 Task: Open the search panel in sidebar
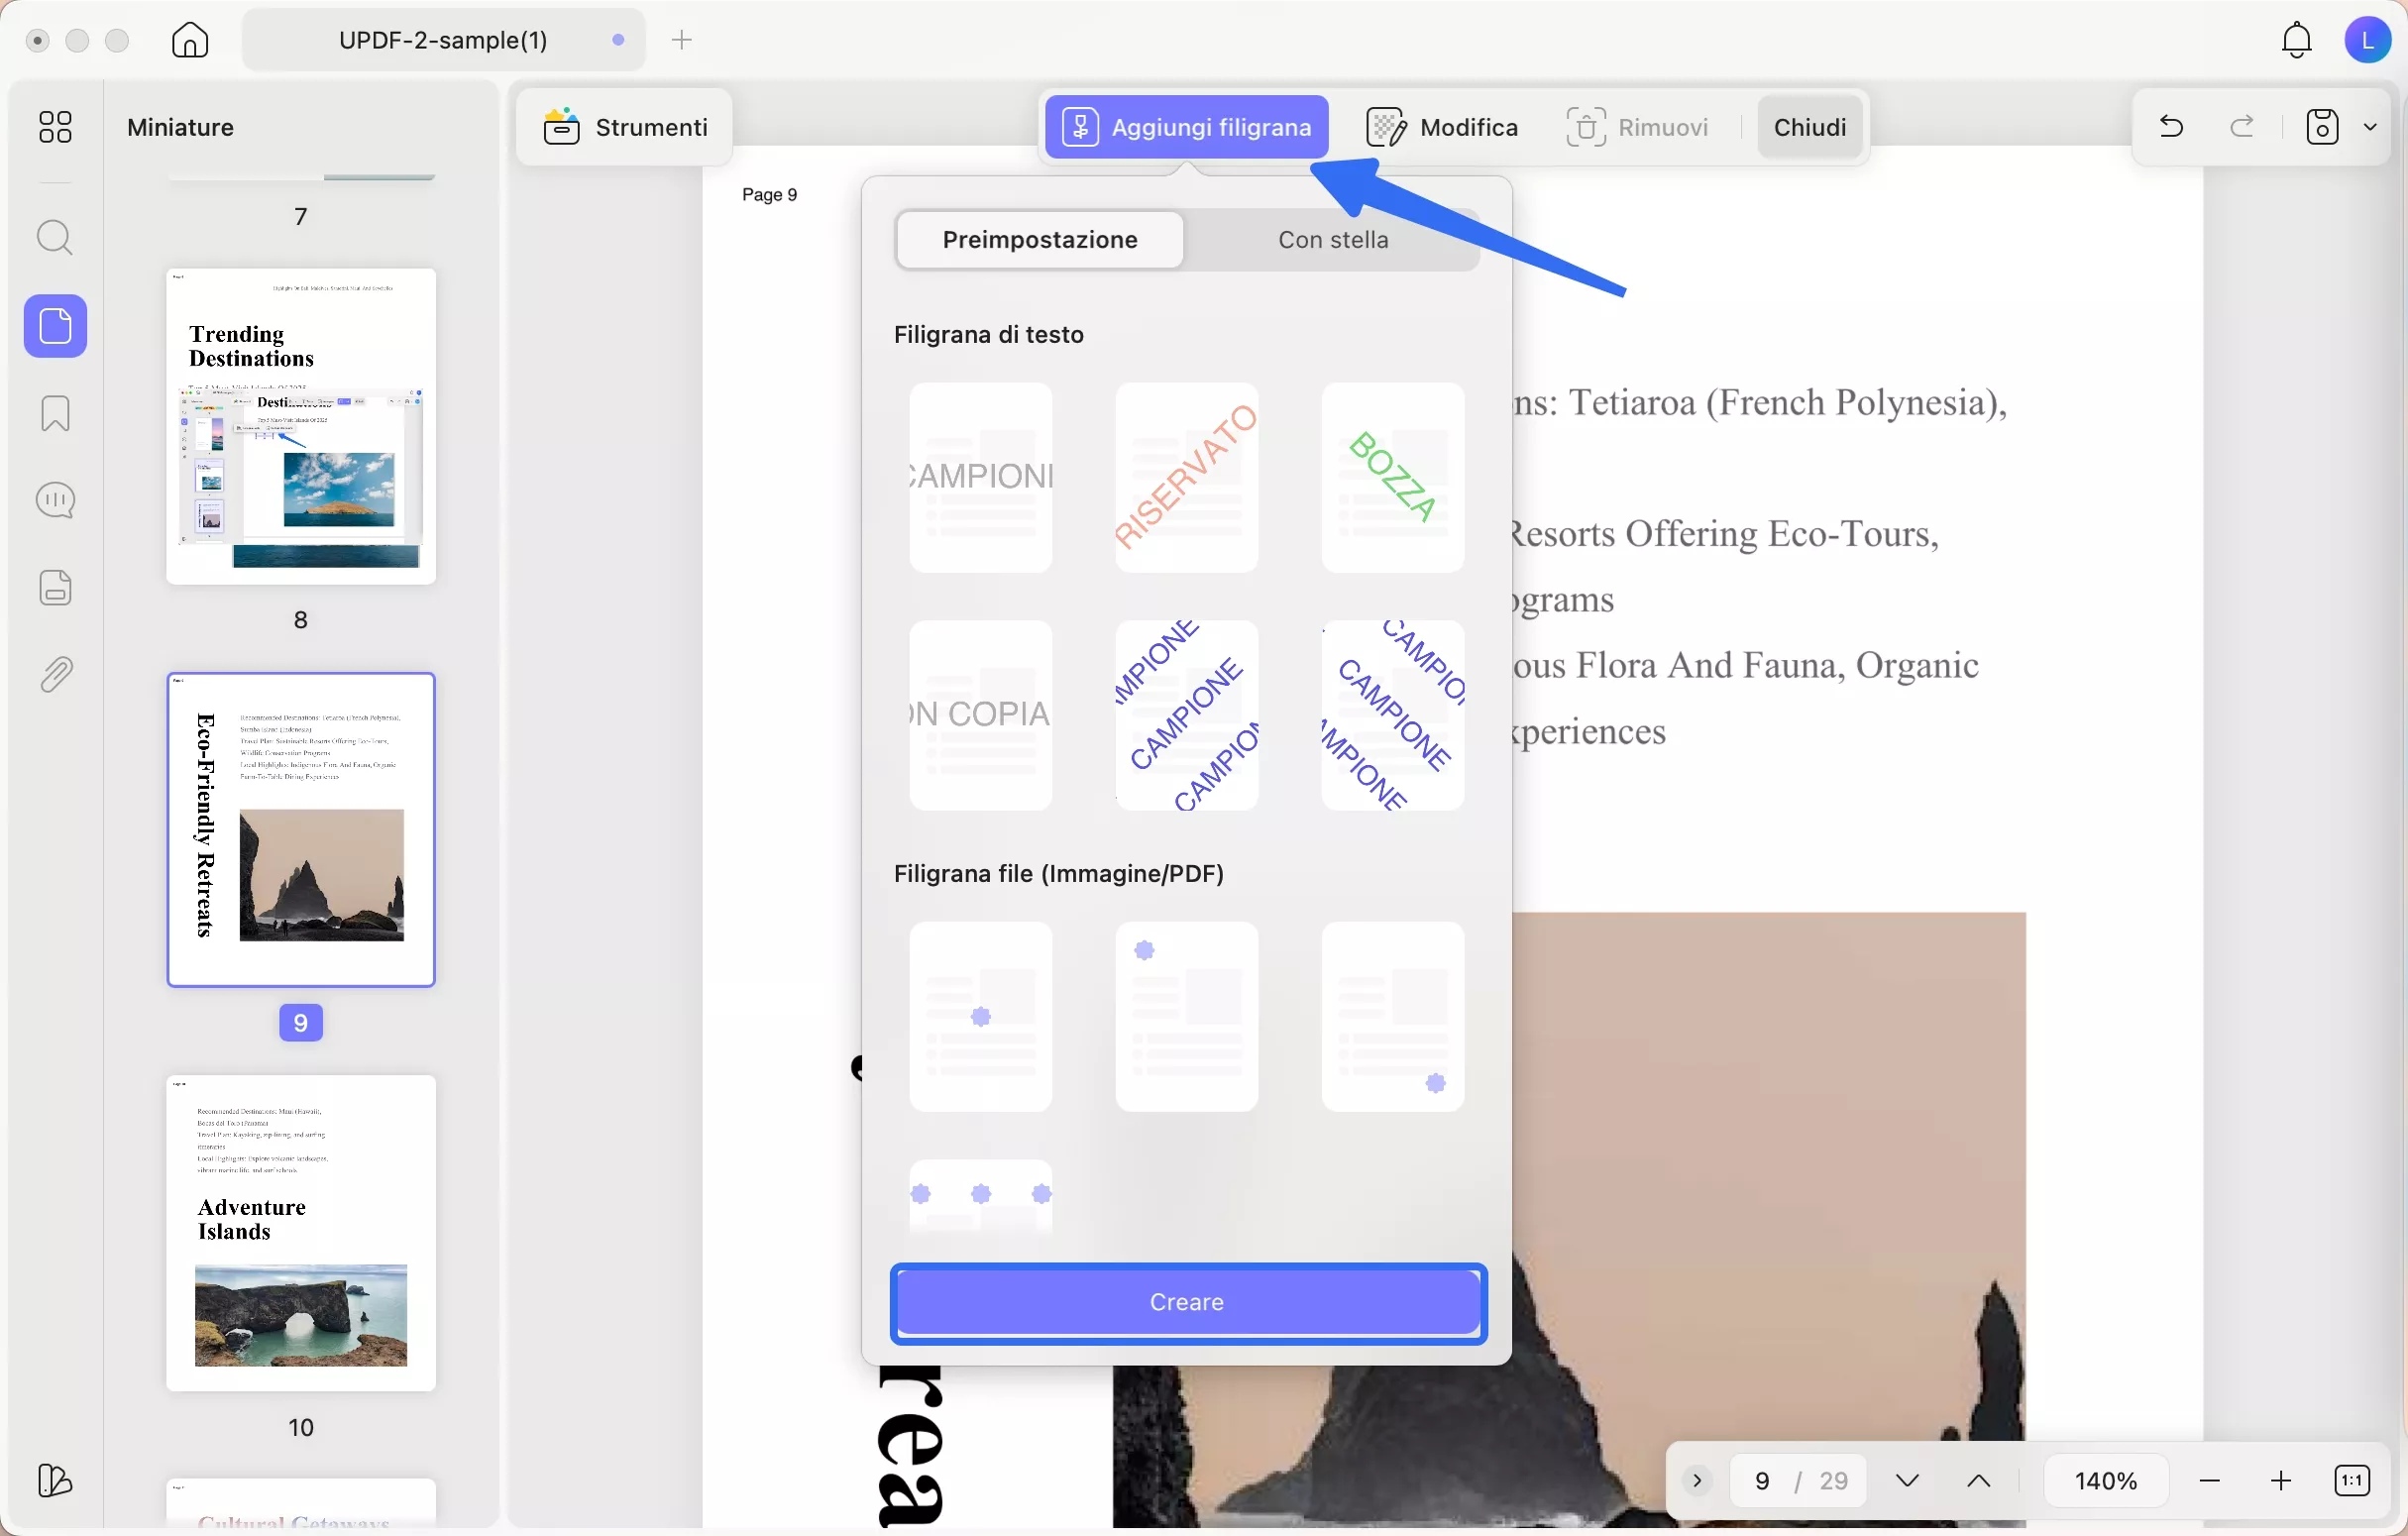(55, 238)
